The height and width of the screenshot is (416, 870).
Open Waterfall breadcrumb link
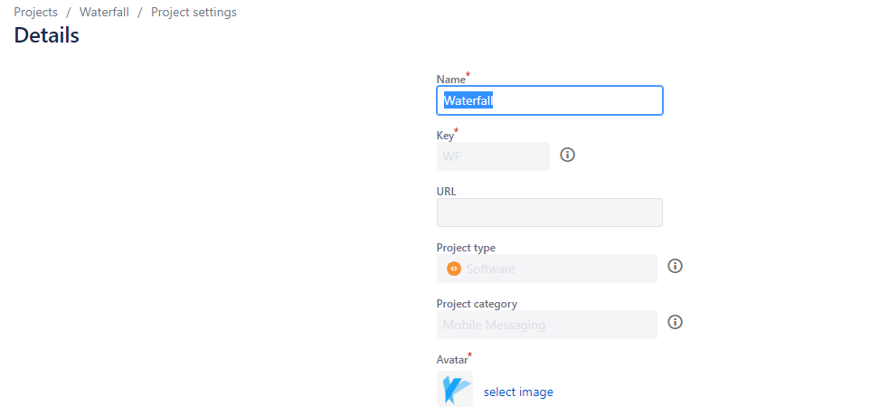(104, 13)
